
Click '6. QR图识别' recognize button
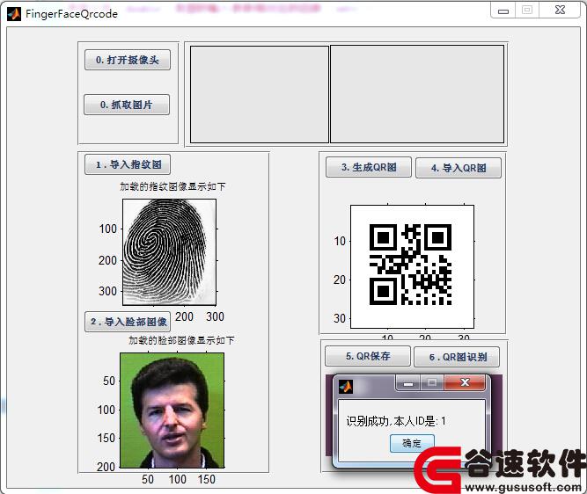click(x=457, y=357)
